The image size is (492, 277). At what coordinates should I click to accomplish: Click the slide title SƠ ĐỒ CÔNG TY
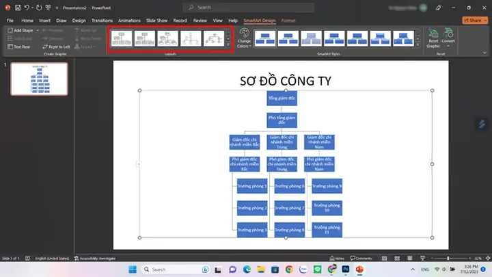coord(285,81)
